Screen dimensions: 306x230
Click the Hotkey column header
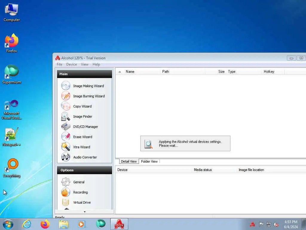click(273, 72)
